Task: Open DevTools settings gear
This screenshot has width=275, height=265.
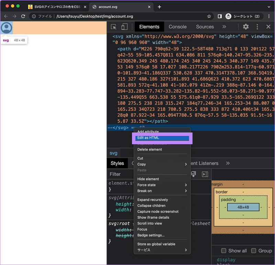Action: [x=246, y=27]
